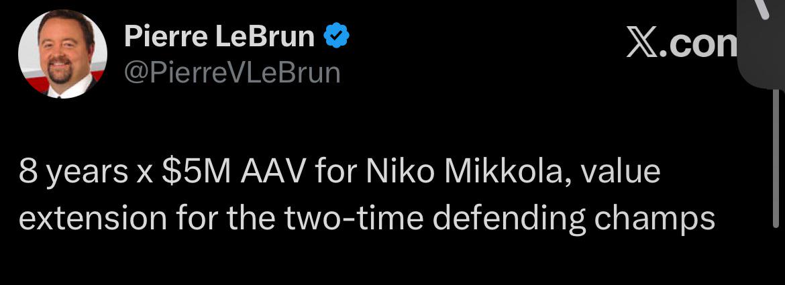Open the @PierreVLeBrun handle link

[x=232, y=72]
